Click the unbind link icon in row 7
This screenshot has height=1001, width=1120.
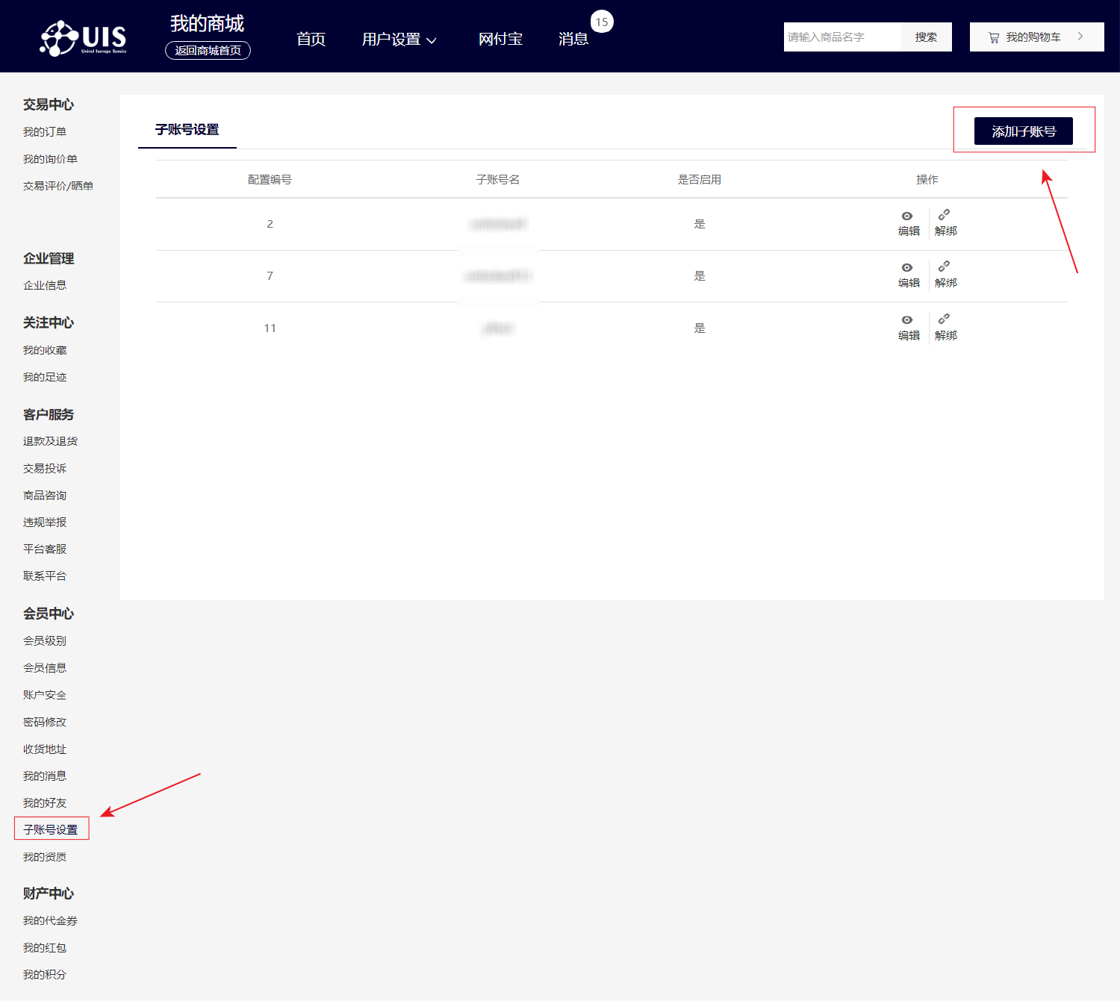coord(944,266)
